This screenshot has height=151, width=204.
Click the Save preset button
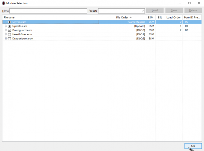tap(174, 10)
